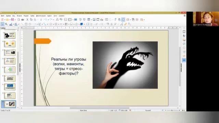219x123 pixels.
Task: Click the Undo arrow icon
Action: [x=46, y=20]
